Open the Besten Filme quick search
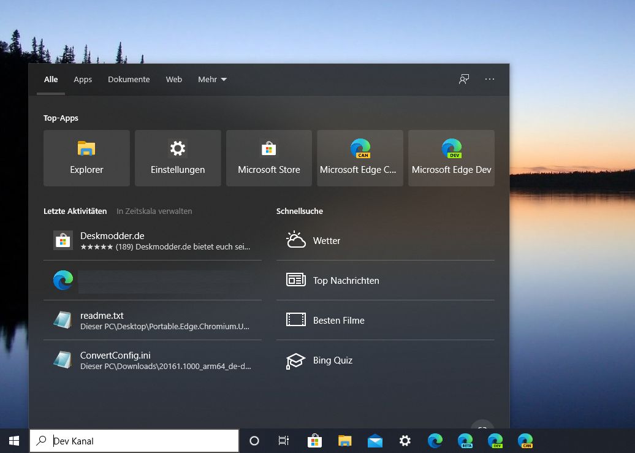 click(386, 320)
